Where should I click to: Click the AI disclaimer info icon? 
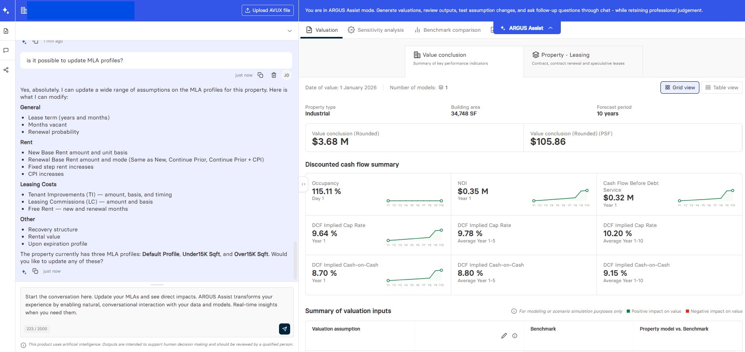coord(23,345)
